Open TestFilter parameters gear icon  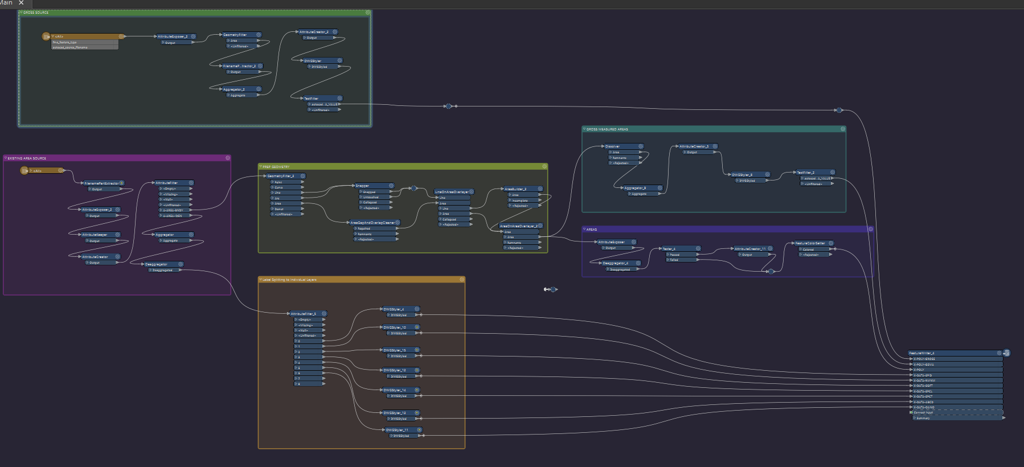(x=339, y=99)
